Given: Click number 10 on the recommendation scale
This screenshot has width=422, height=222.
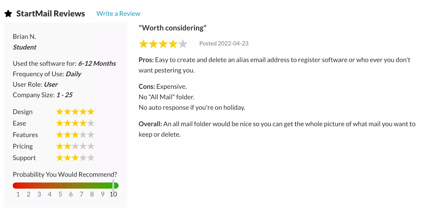Looking at the screenshot, I should tap(113, 194).
